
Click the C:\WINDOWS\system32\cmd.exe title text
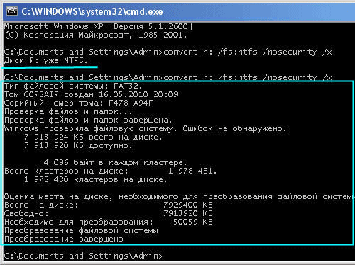[92, 11]
